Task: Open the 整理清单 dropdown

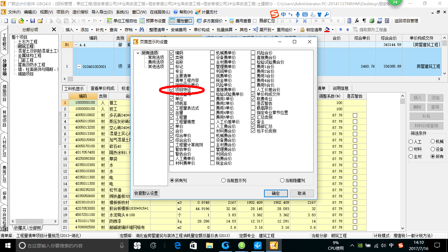Action: pos(158,30)
